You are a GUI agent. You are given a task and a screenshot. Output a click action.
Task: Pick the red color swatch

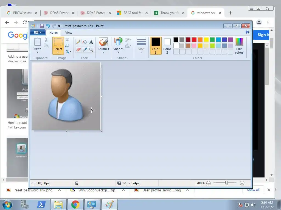point(194,40)
